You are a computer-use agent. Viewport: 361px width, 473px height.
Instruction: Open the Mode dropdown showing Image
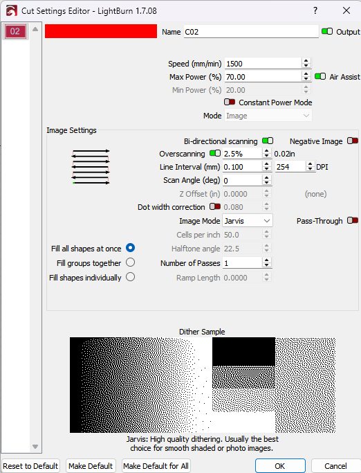click(x=268, y=116)
